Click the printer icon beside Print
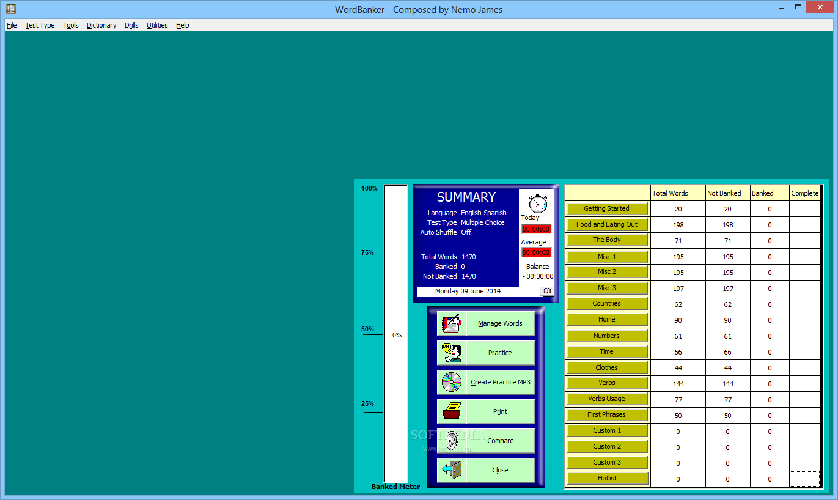Screen dimensions: 838x500 point(452,411)
